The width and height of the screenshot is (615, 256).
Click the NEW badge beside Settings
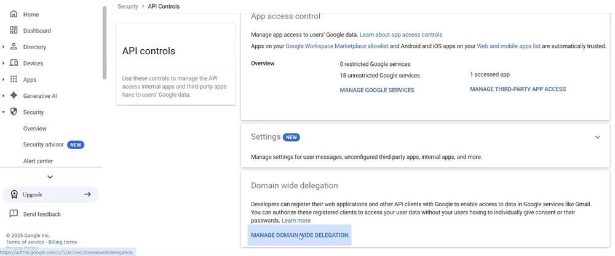point(292,137)
